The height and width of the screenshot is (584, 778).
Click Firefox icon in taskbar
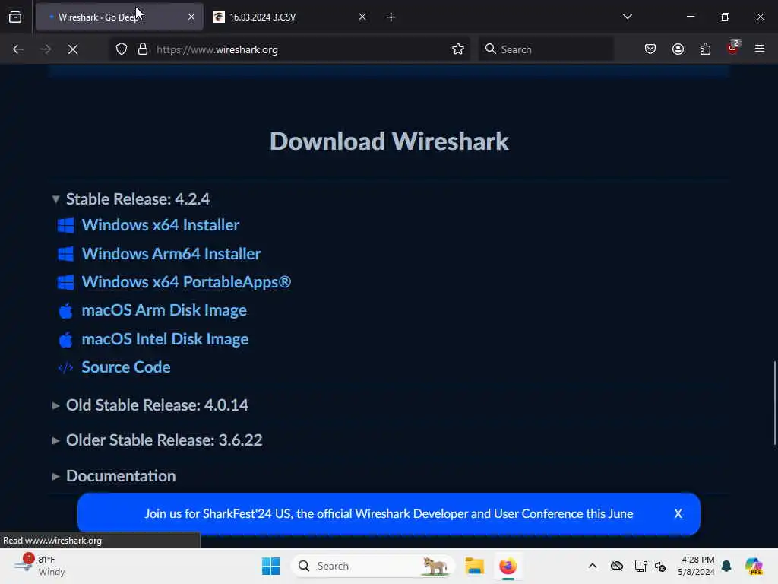pyautogui.click(x=508, y=566)
